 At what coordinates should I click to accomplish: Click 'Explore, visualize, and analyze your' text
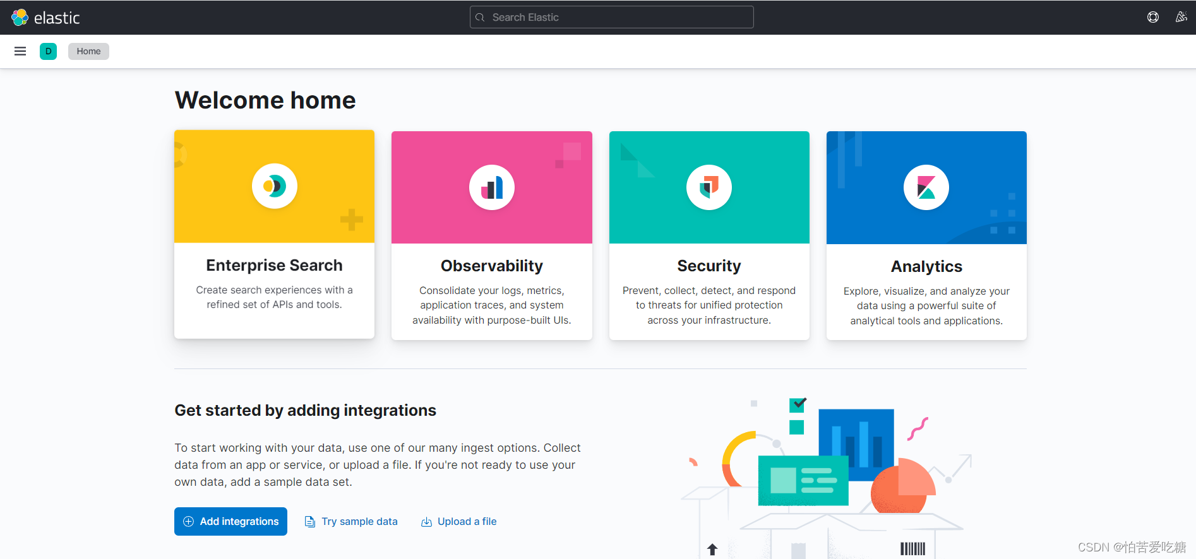[x=926, y=291]
